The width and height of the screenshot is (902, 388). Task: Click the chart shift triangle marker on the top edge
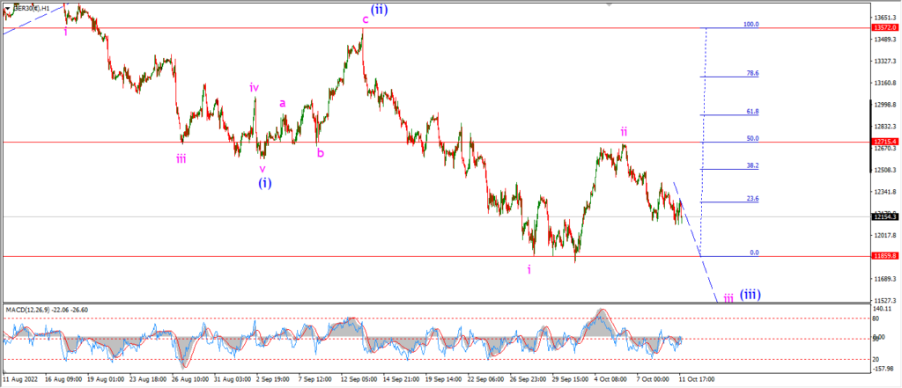click(610, 4)
